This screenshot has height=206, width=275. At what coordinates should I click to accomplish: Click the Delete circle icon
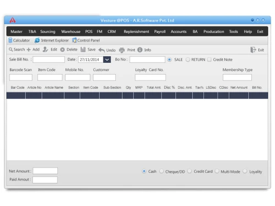(63, 49)
